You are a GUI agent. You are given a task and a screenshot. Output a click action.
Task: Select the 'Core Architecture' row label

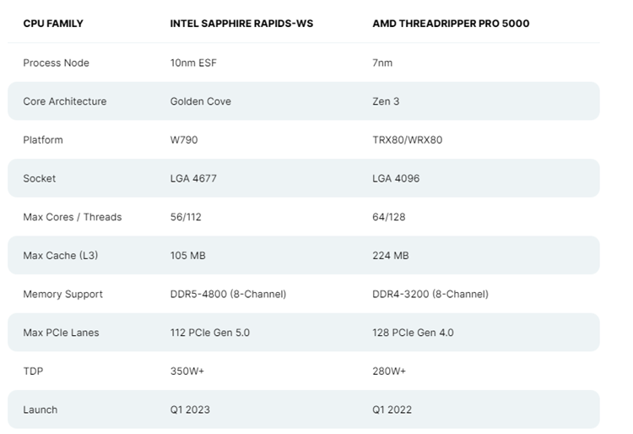(65, 101)
